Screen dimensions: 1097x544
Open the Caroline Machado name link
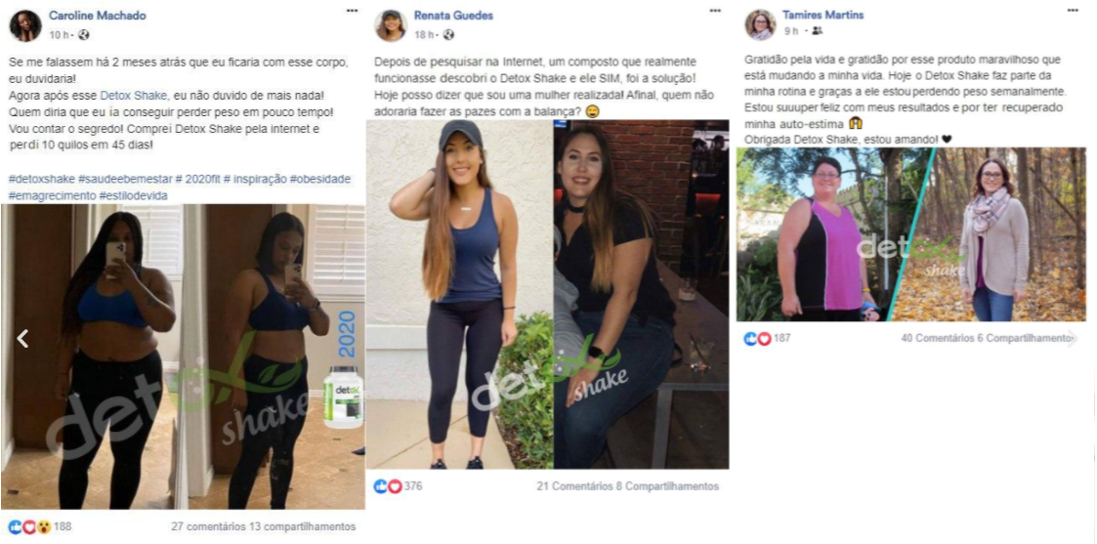(98, 16)
